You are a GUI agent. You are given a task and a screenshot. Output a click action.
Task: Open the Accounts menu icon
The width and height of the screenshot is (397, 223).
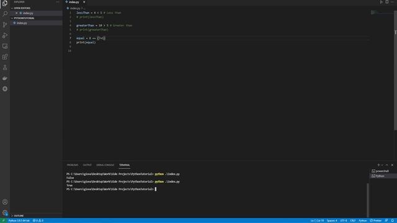click(x=5, y=202)
